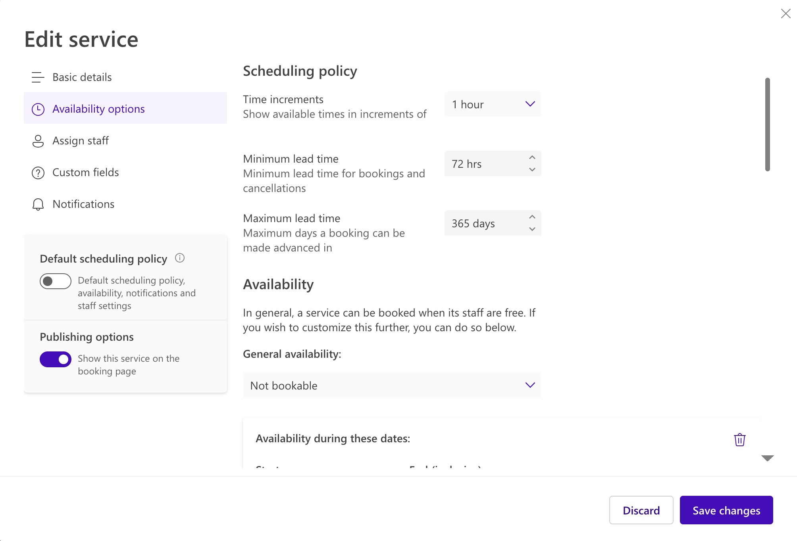
Task: Delete the availability date range with the trash icon
Action: [x=739, y=439]
